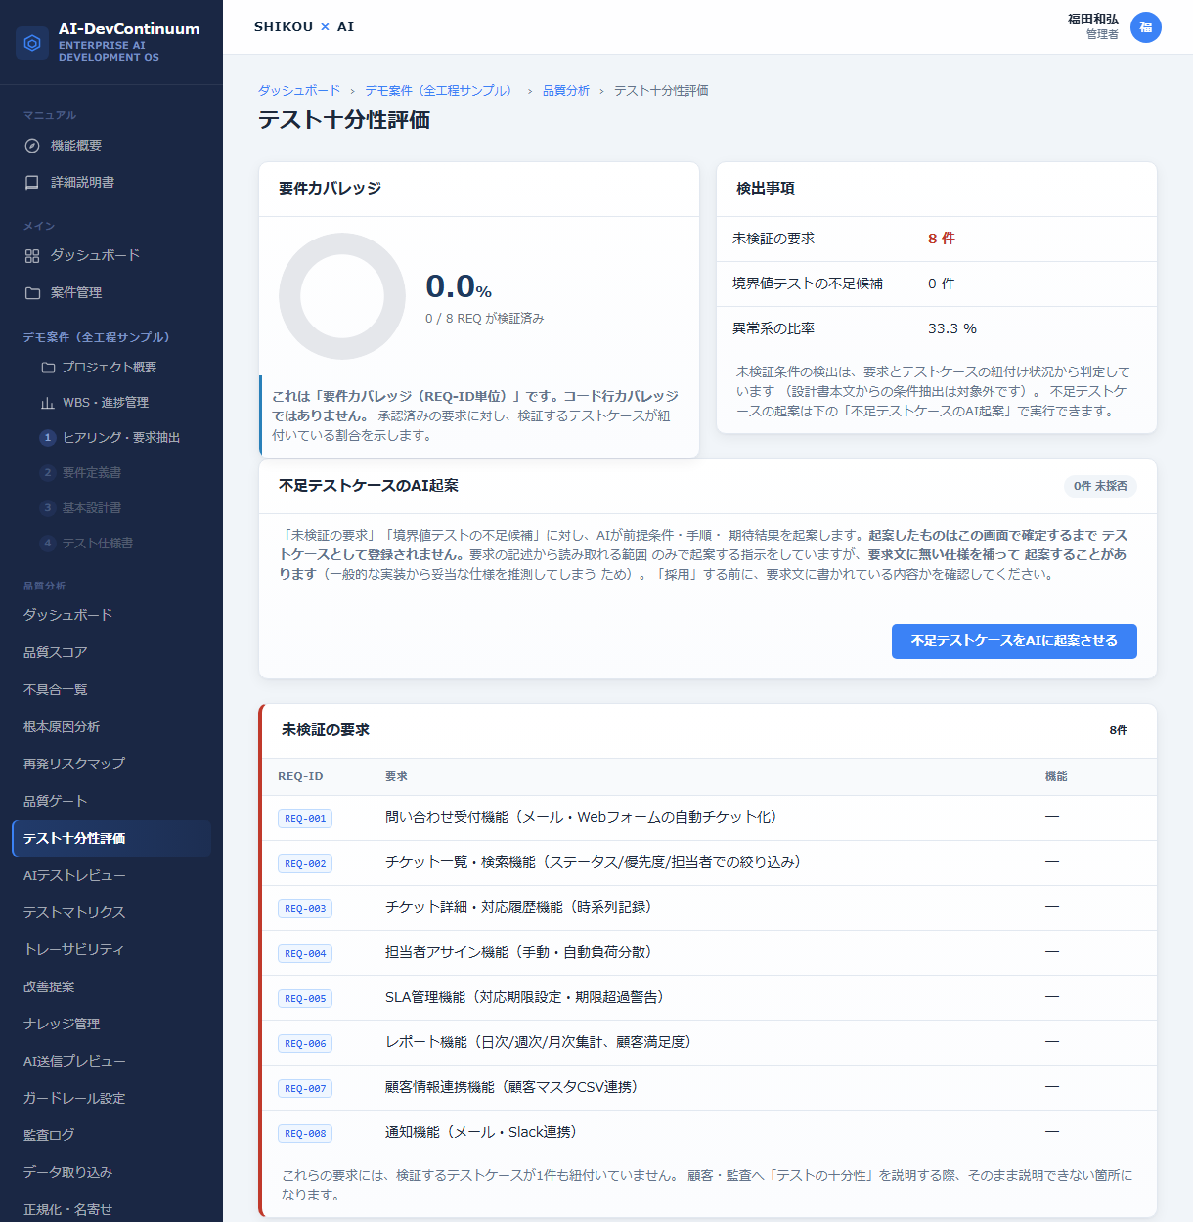Open AI送信プレビュー in sidebar

111,1062
